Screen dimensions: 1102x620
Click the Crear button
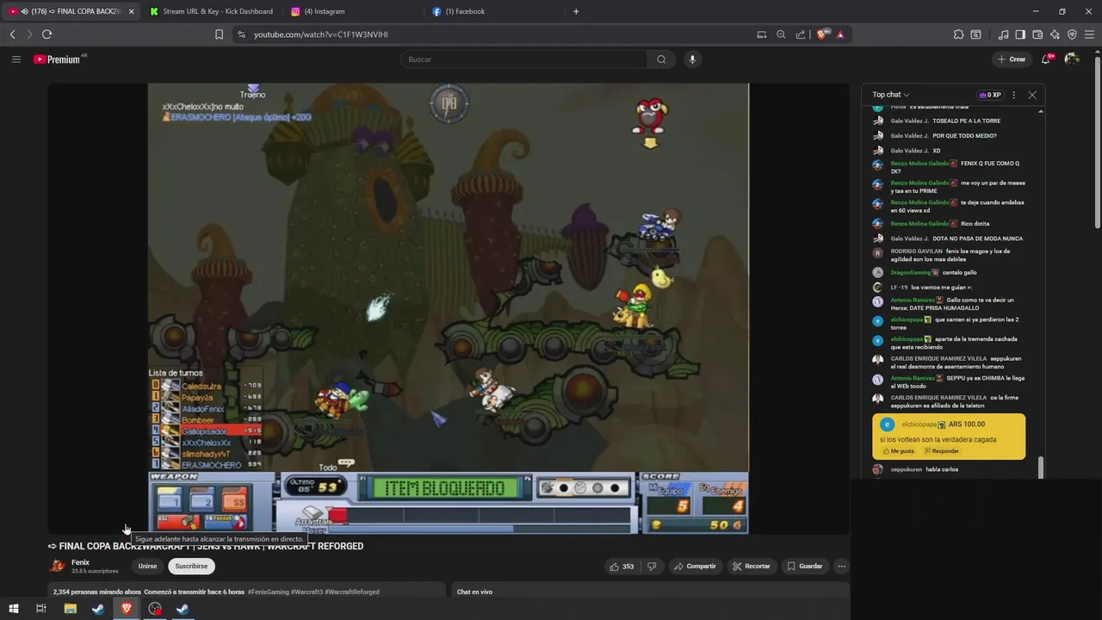click(1012, 59)
